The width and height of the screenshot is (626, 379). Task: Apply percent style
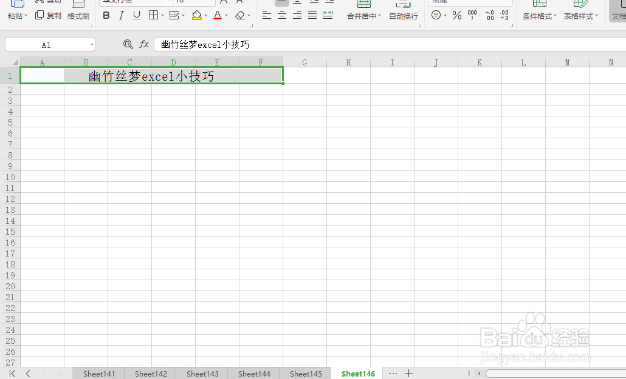tap(457, 16)
